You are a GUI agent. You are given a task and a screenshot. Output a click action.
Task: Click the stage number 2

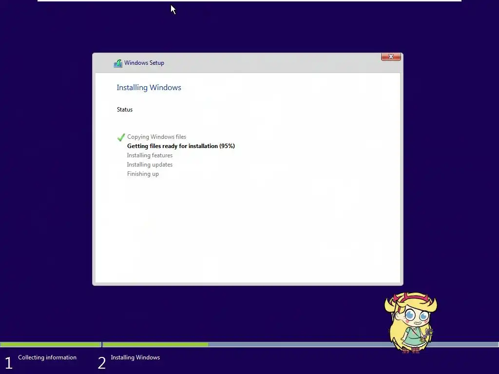click(x=101, y=363)
